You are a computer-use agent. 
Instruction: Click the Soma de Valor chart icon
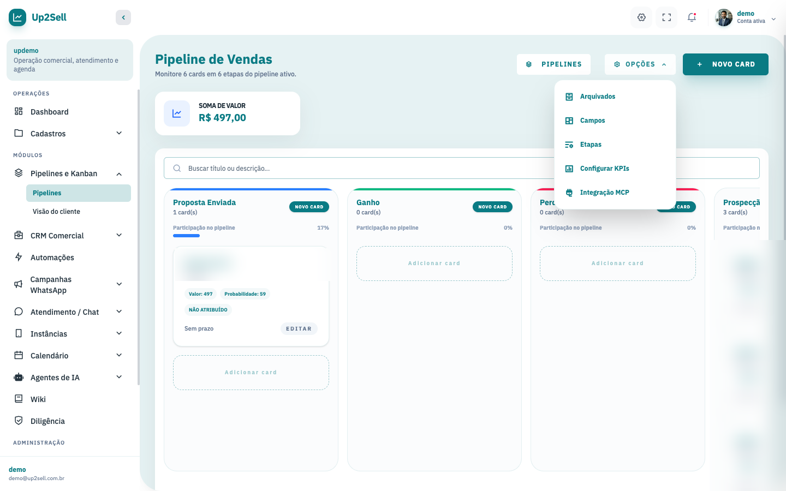(177, 113)
